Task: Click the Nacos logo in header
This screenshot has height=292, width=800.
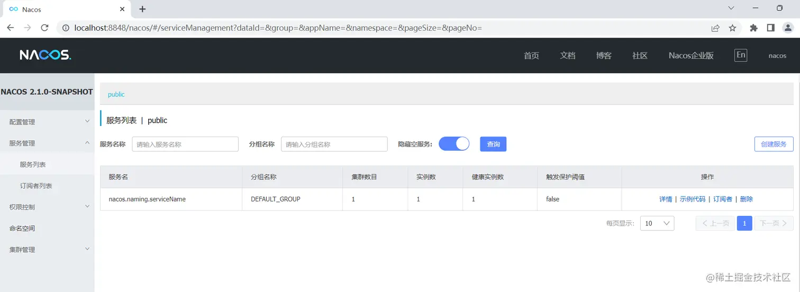Action: [x=46, y=55]
